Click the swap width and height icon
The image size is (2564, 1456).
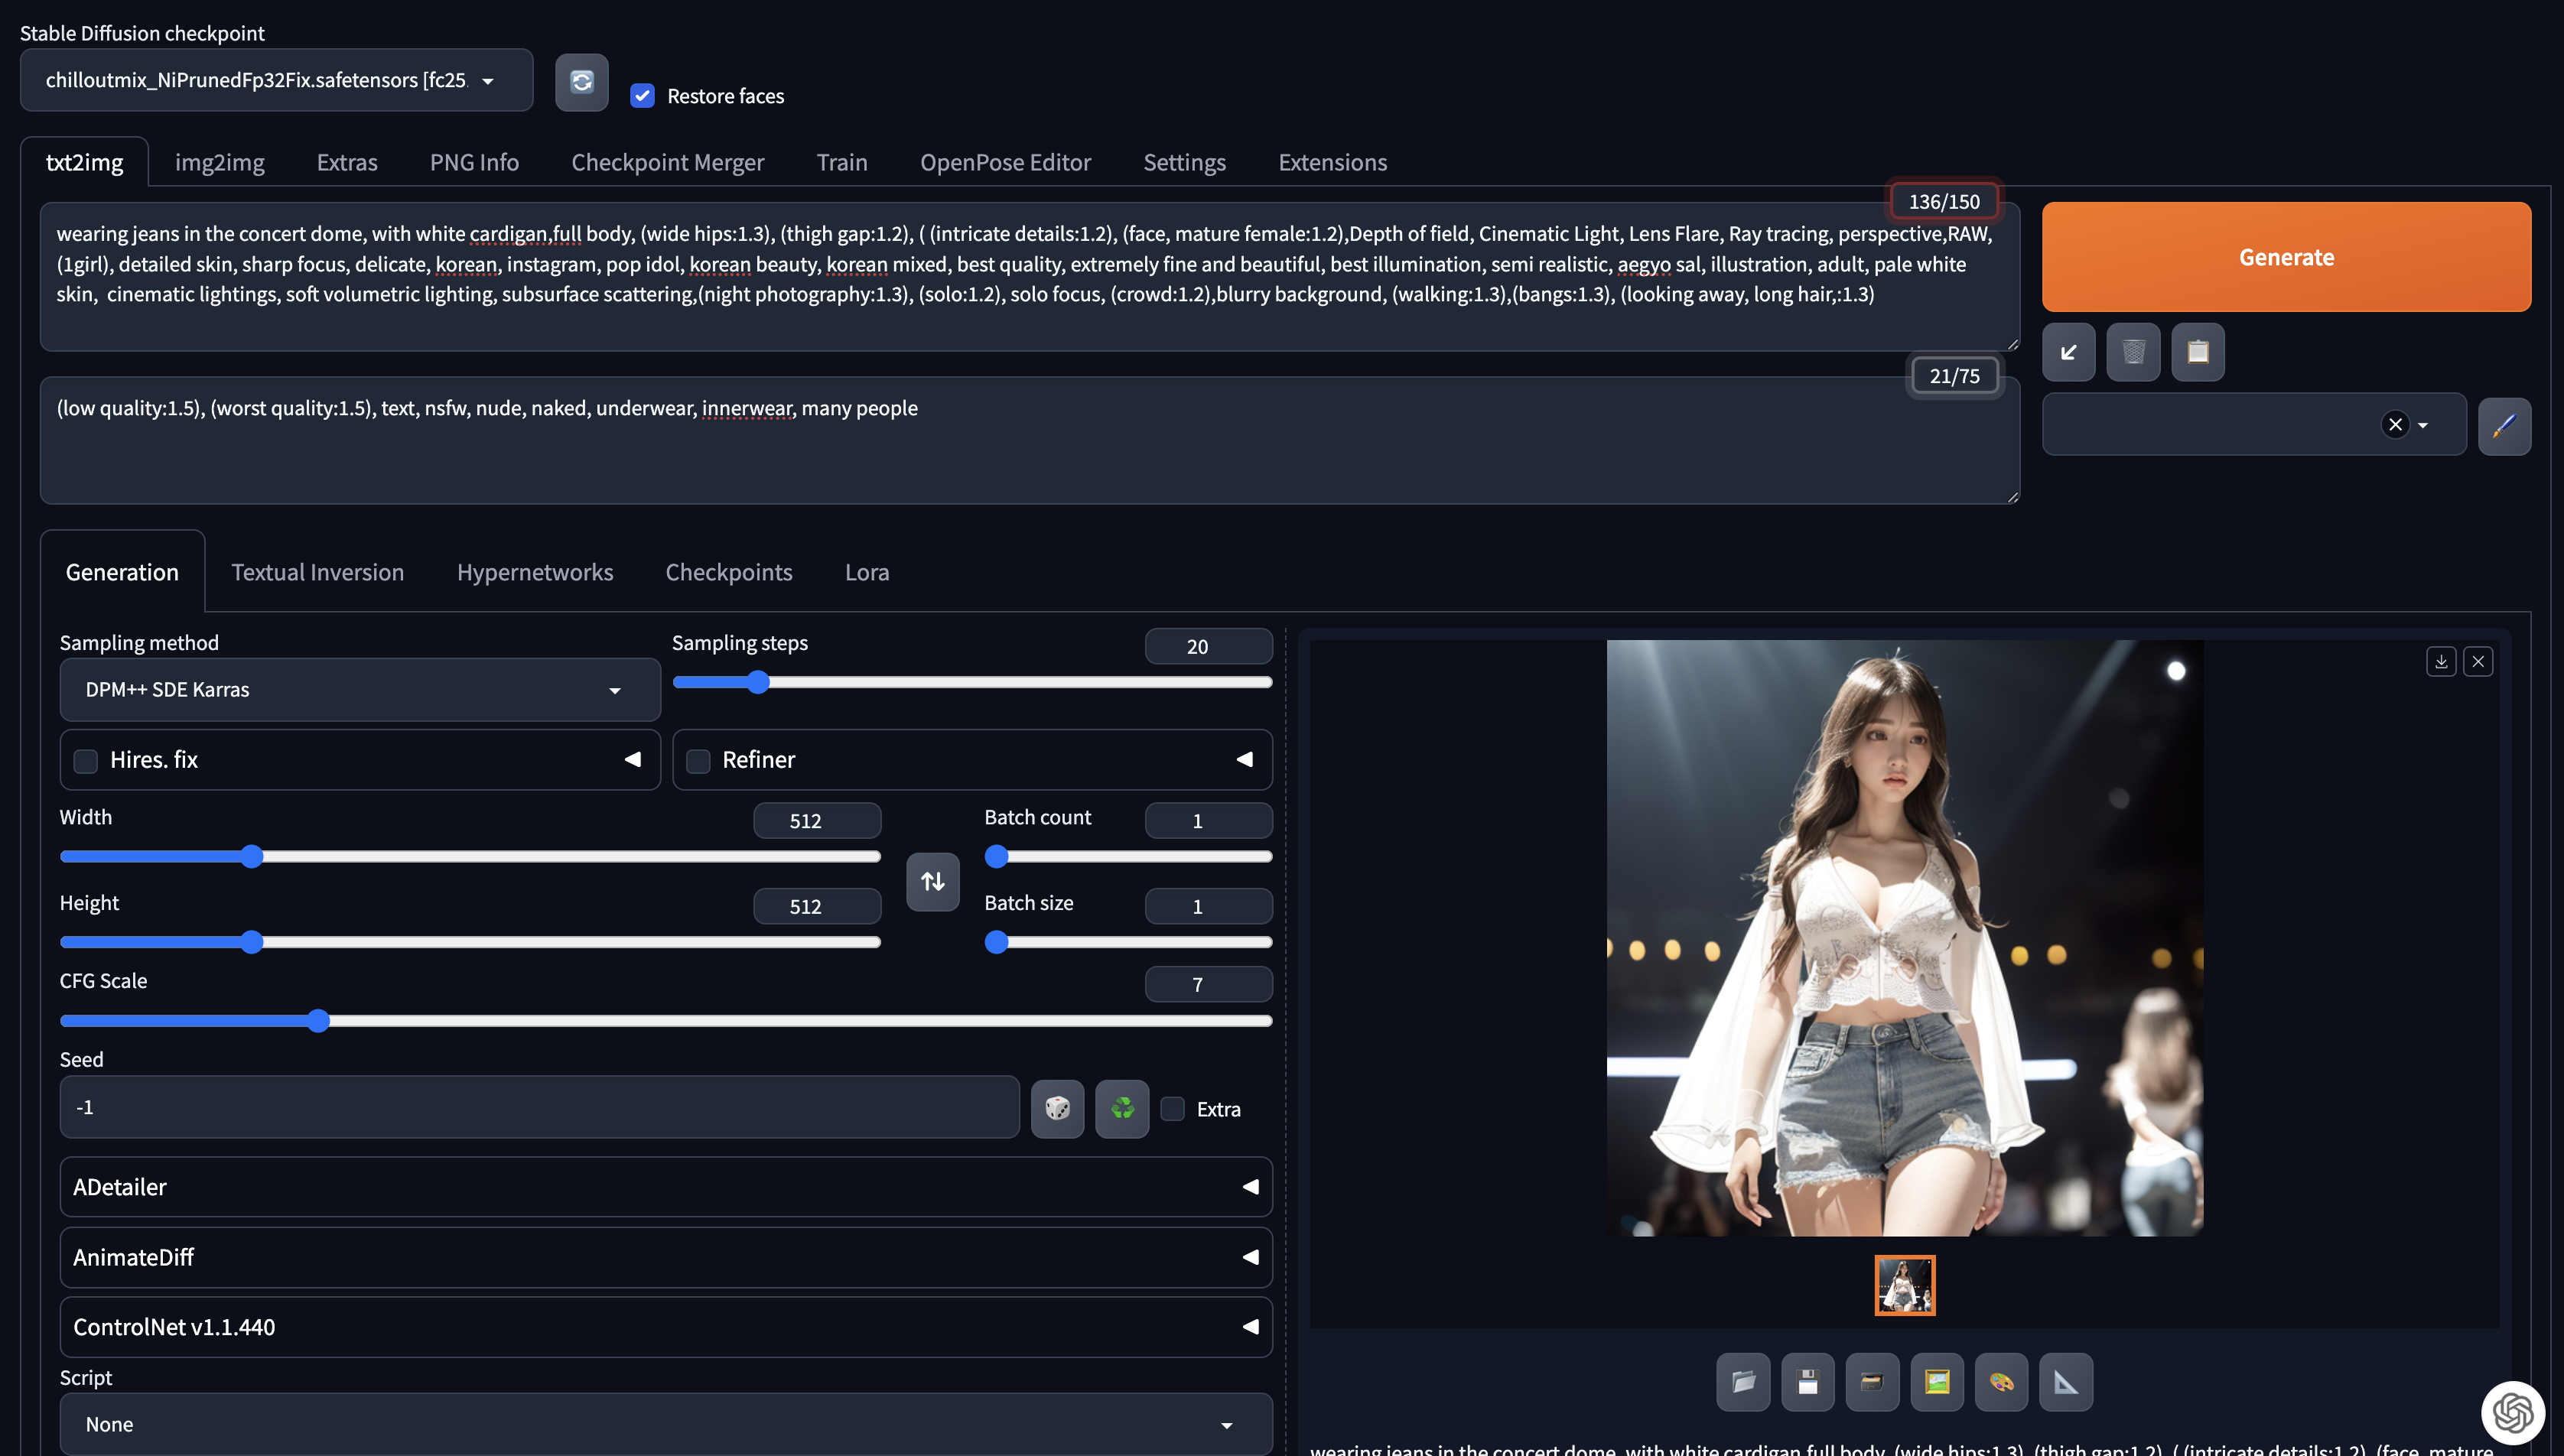coord(932,881)
